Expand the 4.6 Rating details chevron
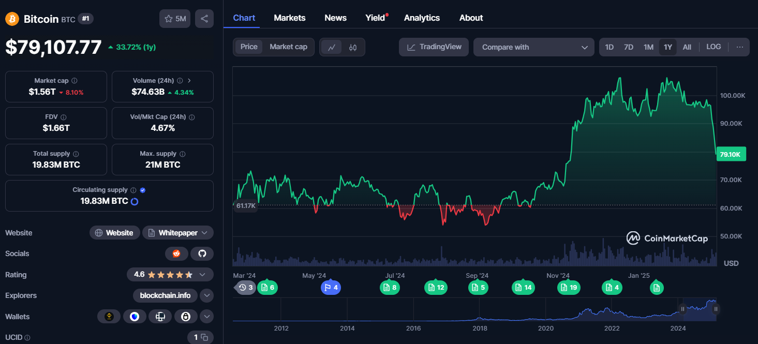 point(202,275)
